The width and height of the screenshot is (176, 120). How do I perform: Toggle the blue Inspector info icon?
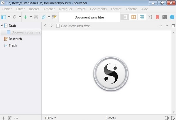tap(172, 17)
